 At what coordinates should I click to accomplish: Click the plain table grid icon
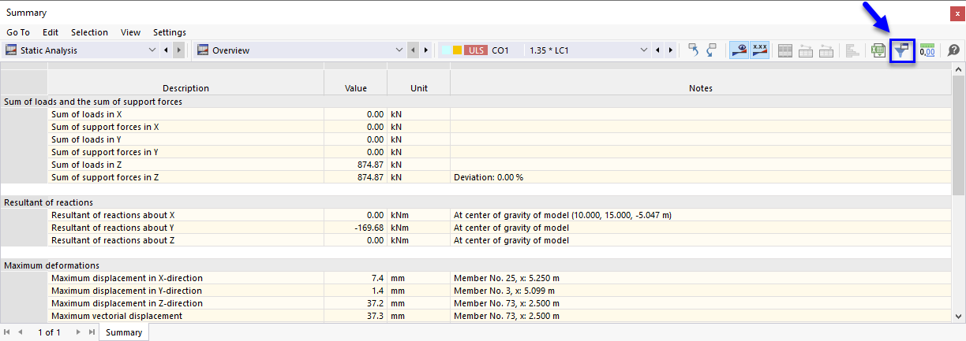[x=785, y=50]
